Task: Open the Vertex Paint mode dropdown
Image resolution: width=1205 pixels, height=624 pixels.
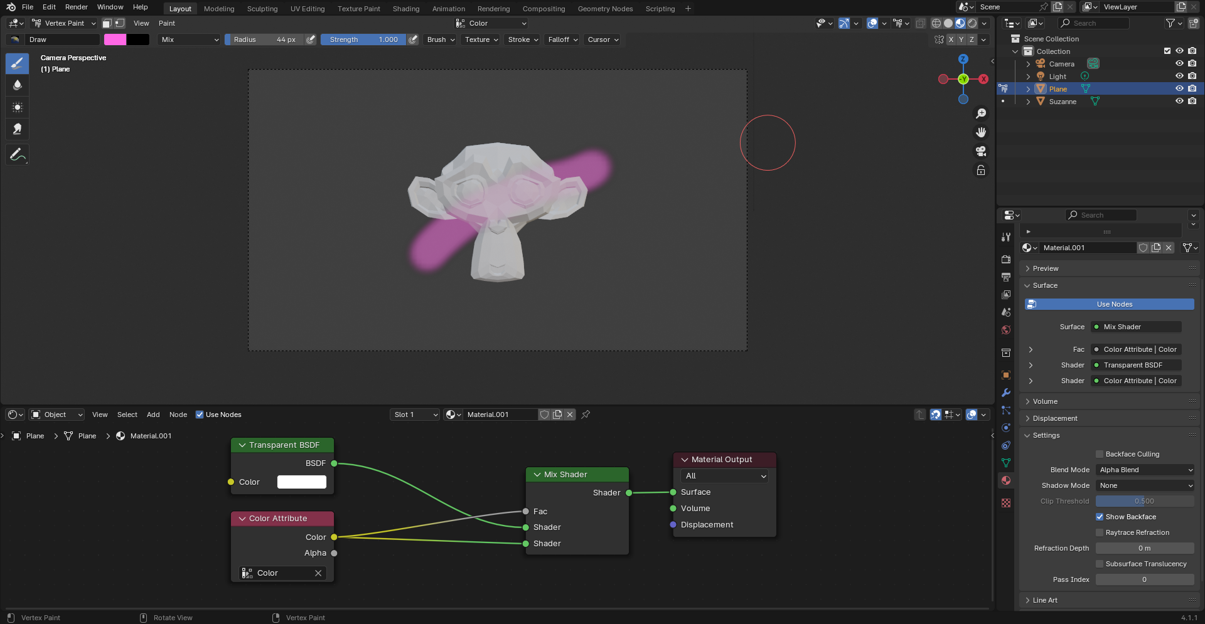Action: click(64, 23)
